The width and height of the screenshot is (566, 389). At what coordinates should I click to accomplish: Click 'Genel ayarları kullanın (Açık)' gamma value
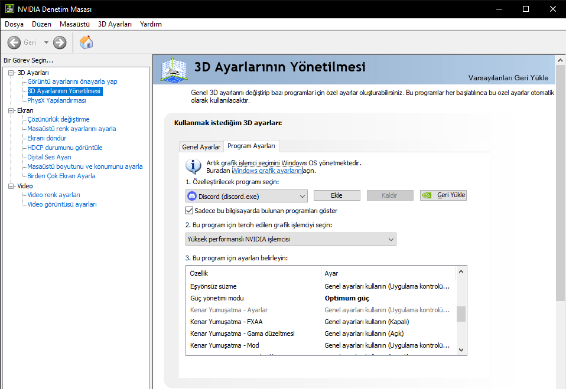(x=364, y=334)
